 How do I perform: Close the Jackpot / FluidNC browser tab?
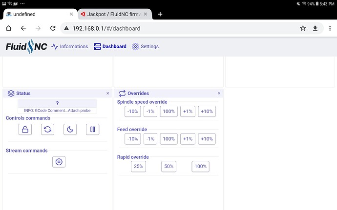tap(146, 14)
